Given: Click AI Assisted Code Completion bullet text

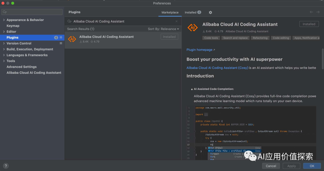Looking at the screenshot, I should (x=214, y=89).
